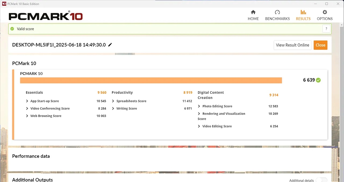Click Digital Content Creation score 9 314
Image resolution: width=344 pixels, height=182 pixels.
[274, 95]
